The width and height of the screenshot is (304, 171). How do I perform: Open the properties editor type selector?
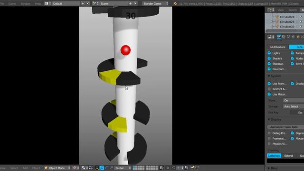(x=271, y=37)
